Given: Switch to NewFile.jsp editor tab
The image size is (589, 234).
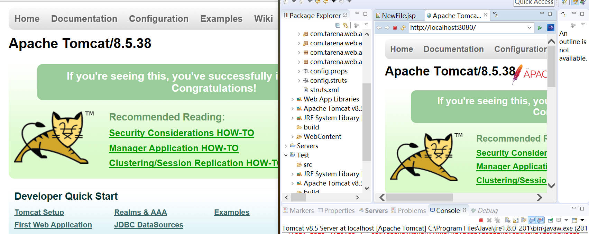Looking at the screenshot, I should click(396, 16).
